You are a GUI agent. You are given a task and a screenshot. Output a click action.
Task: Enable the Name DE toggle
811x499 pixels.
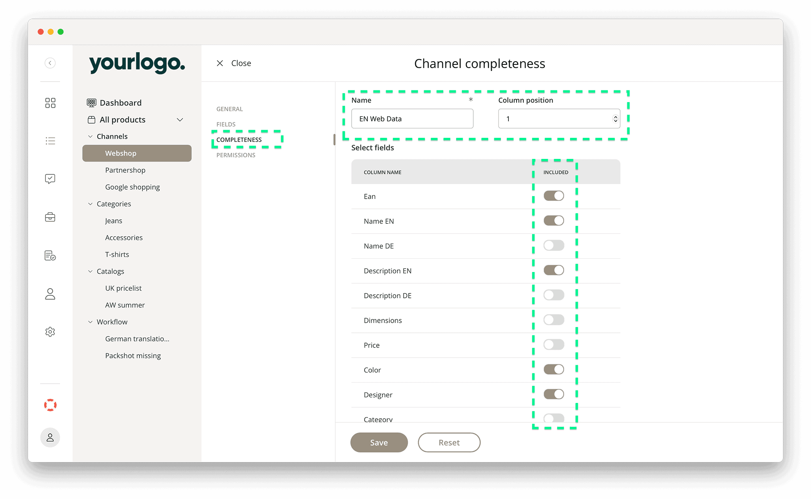coord(554,245)
